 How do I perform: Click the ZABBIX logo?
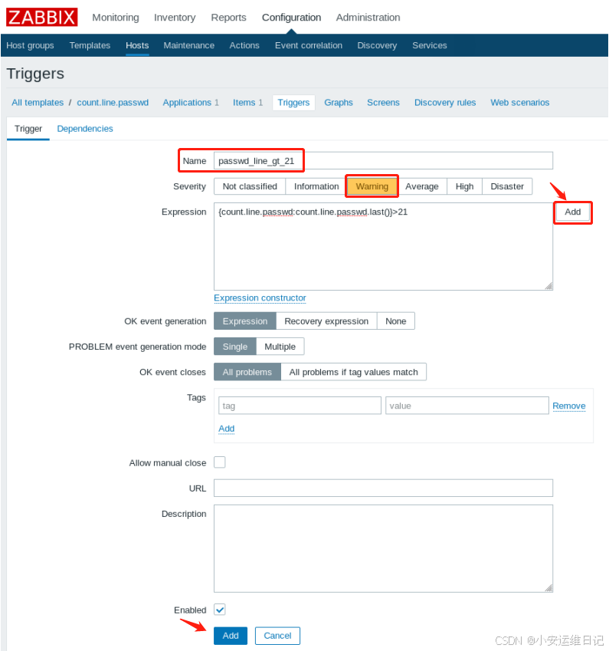(x=41, y=18)
